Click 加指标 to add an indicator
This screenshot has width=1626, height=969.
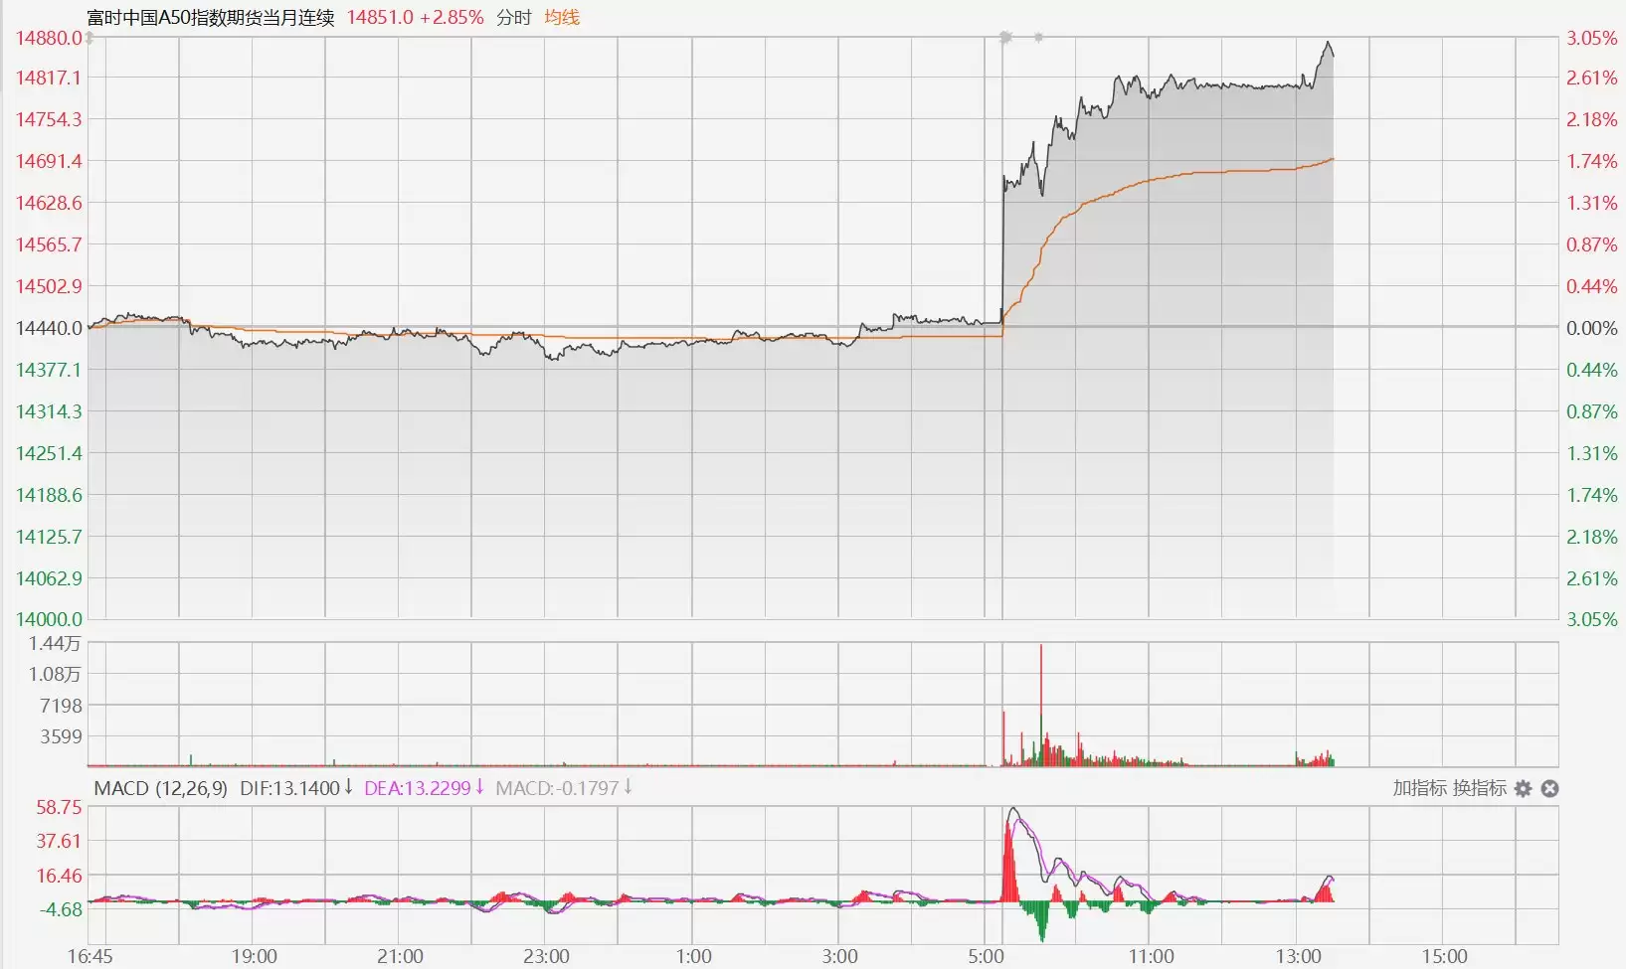[1419, 789]
